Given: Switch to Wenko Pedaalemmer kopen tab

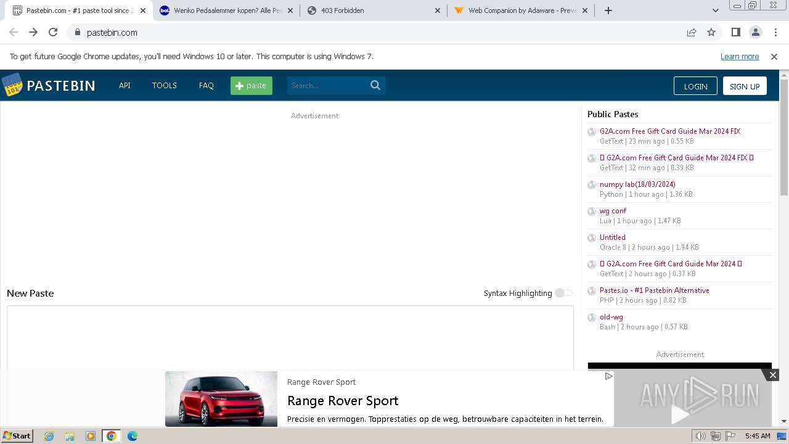Looking at the screenshot, I should [x=226, y=10].
